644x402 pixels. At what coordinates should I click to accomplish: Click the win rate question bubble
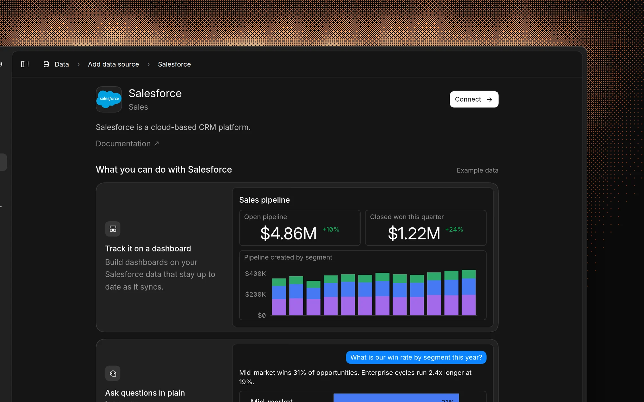[416, 357]
